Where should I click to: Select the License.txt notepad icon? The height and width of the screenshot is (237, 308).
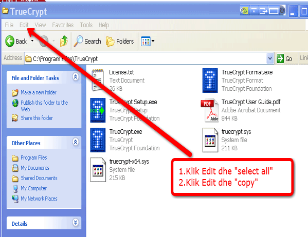tap(98, 80)
